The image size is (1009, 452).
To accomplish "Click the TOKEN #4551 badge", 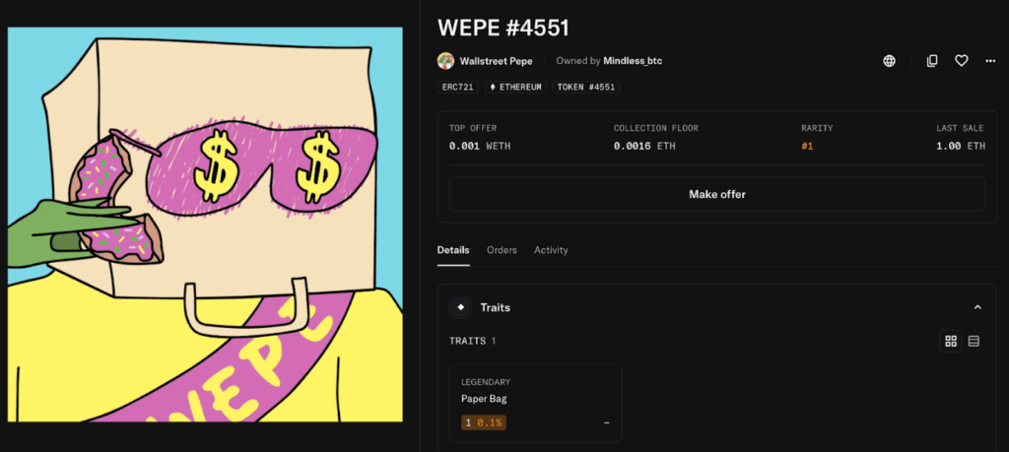I will pos(586,88).
